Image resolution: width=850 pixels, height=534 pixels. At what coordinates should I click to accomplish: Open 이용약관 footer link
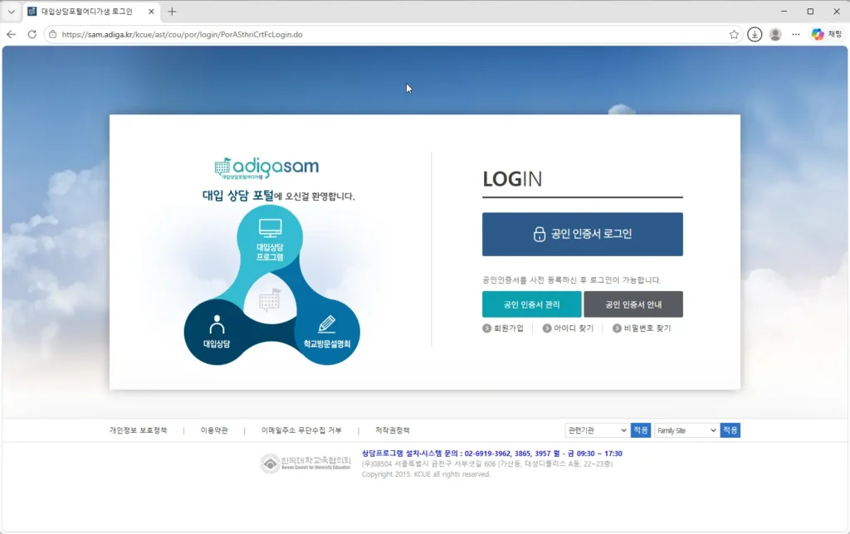(214, 430)
